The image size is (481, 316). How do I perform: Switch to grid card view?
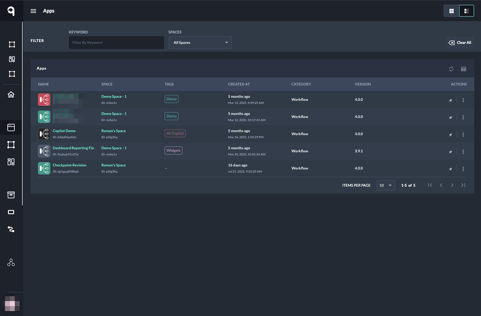click(451, 11)
